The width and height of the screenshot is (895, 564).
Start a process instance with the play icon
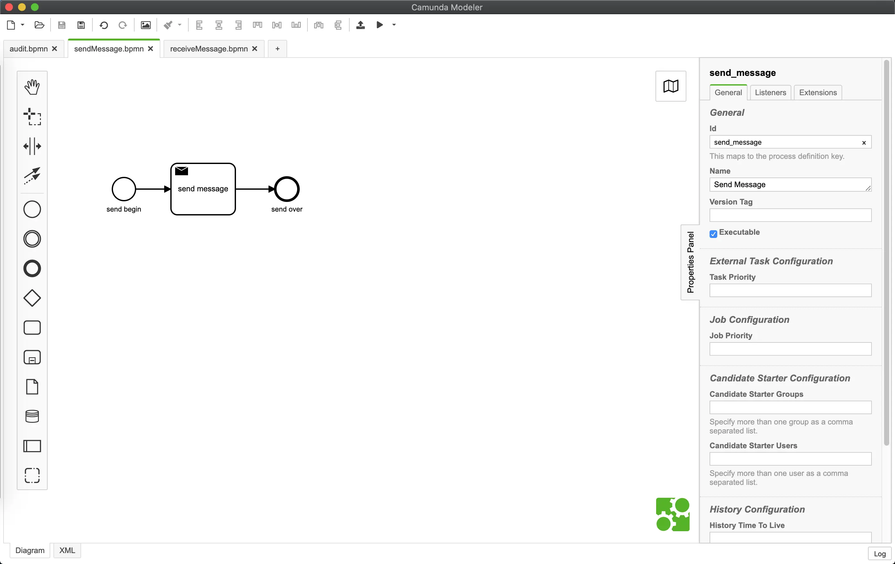click(380, 25)
